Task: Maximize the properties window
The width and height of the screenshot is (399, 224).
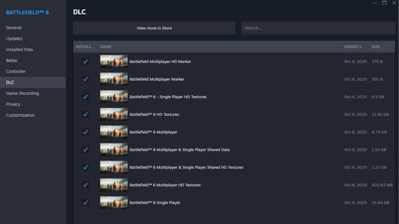Action: point(384,3)
